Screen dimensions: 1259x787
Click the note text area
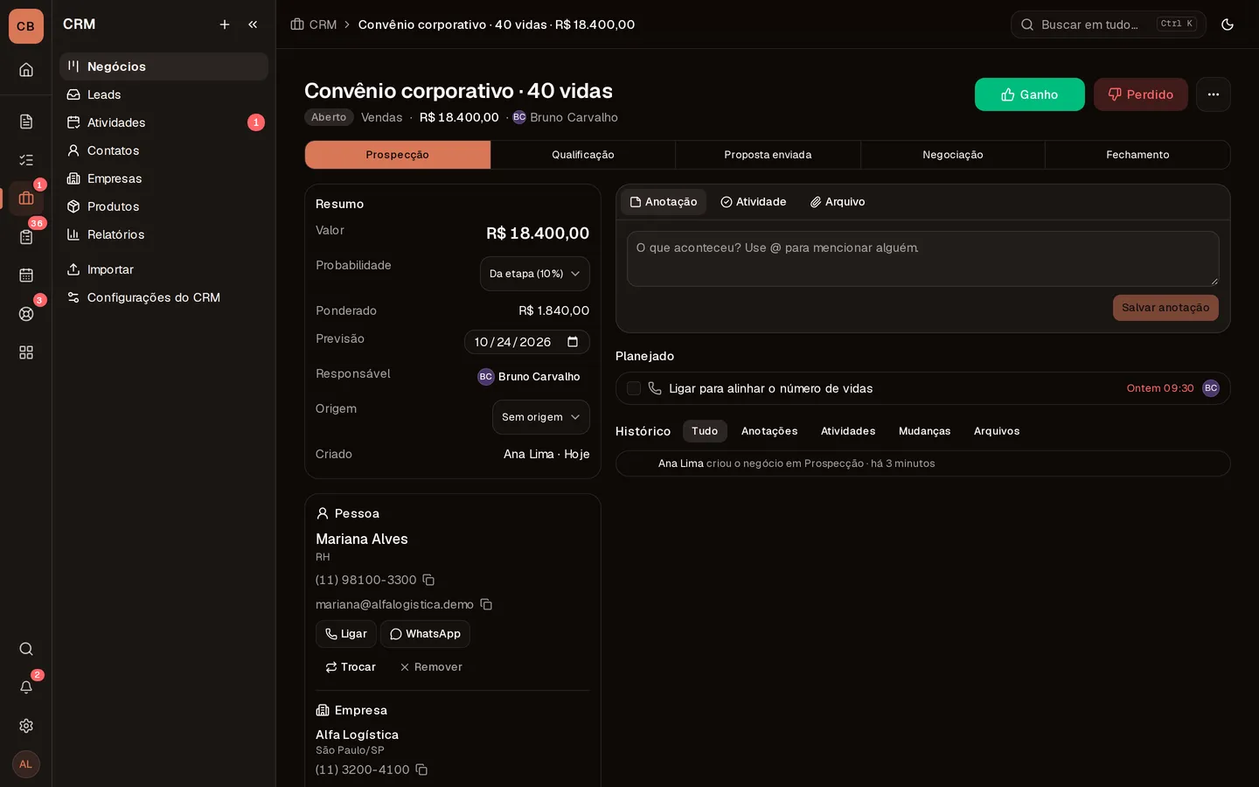(x=923, y=259)
